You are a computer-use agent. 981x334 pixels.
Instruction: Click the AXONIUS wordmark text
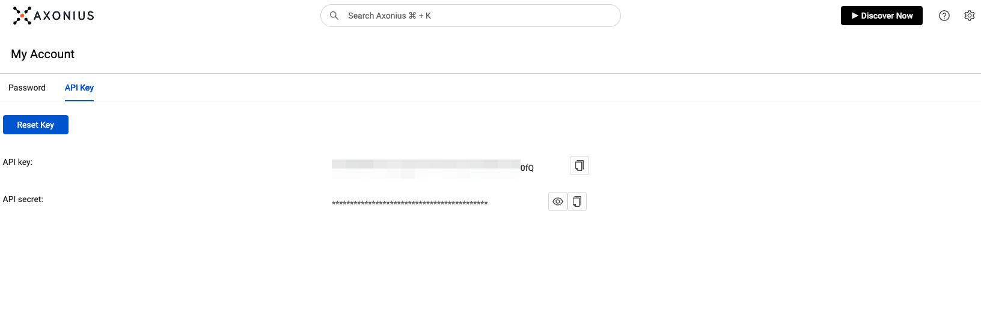click(x=64, y=16)
